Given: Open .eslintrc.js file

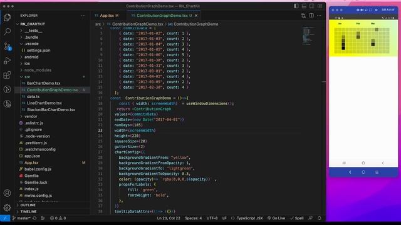Looking at the screenshot, I should (x=34, y=123).
